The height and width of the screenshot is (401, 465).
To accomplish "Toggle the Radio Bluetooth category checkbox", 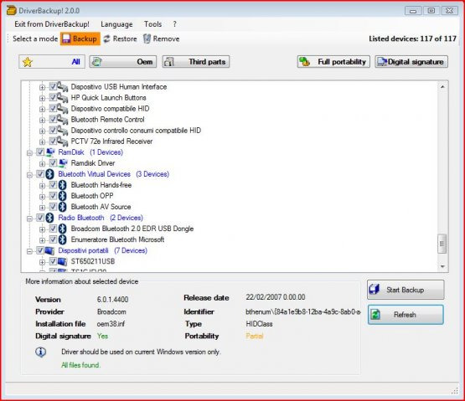I will (40, 218).
